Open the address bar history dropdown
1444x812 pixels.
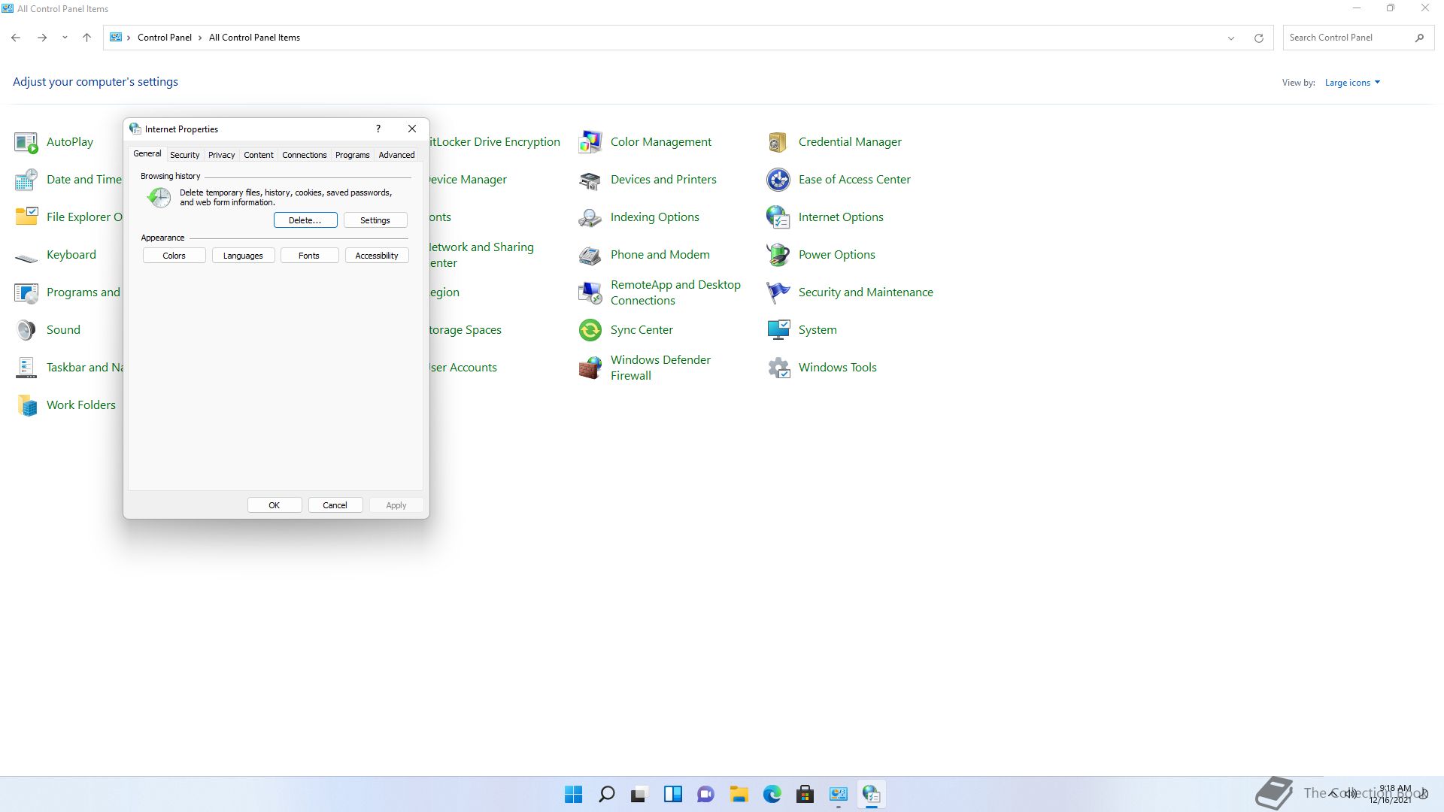click(1231, 38)
